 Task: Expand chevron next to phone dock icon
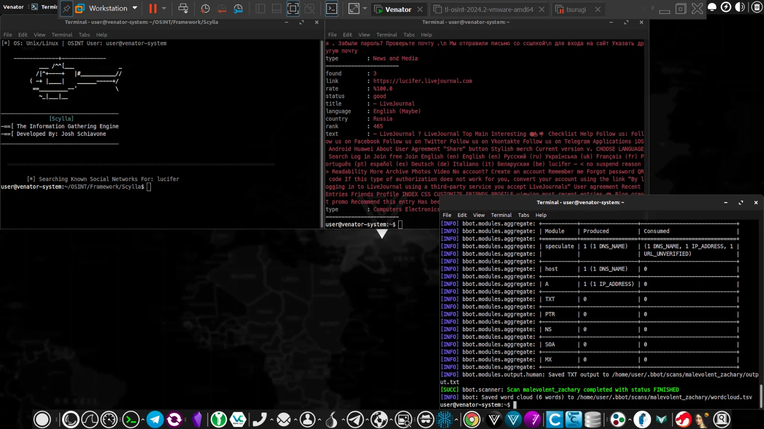[271, 419]
